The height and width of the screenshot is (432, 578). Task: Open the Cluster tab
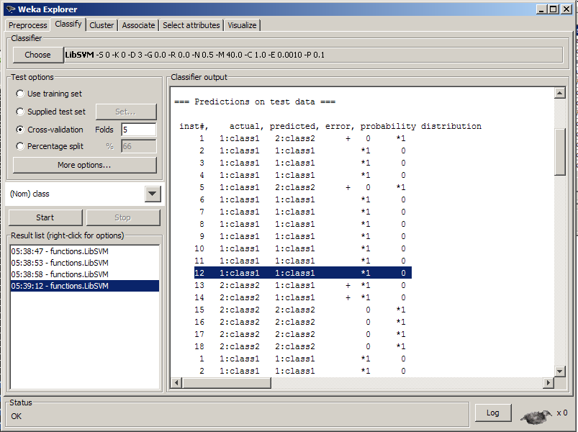point(101,25)
